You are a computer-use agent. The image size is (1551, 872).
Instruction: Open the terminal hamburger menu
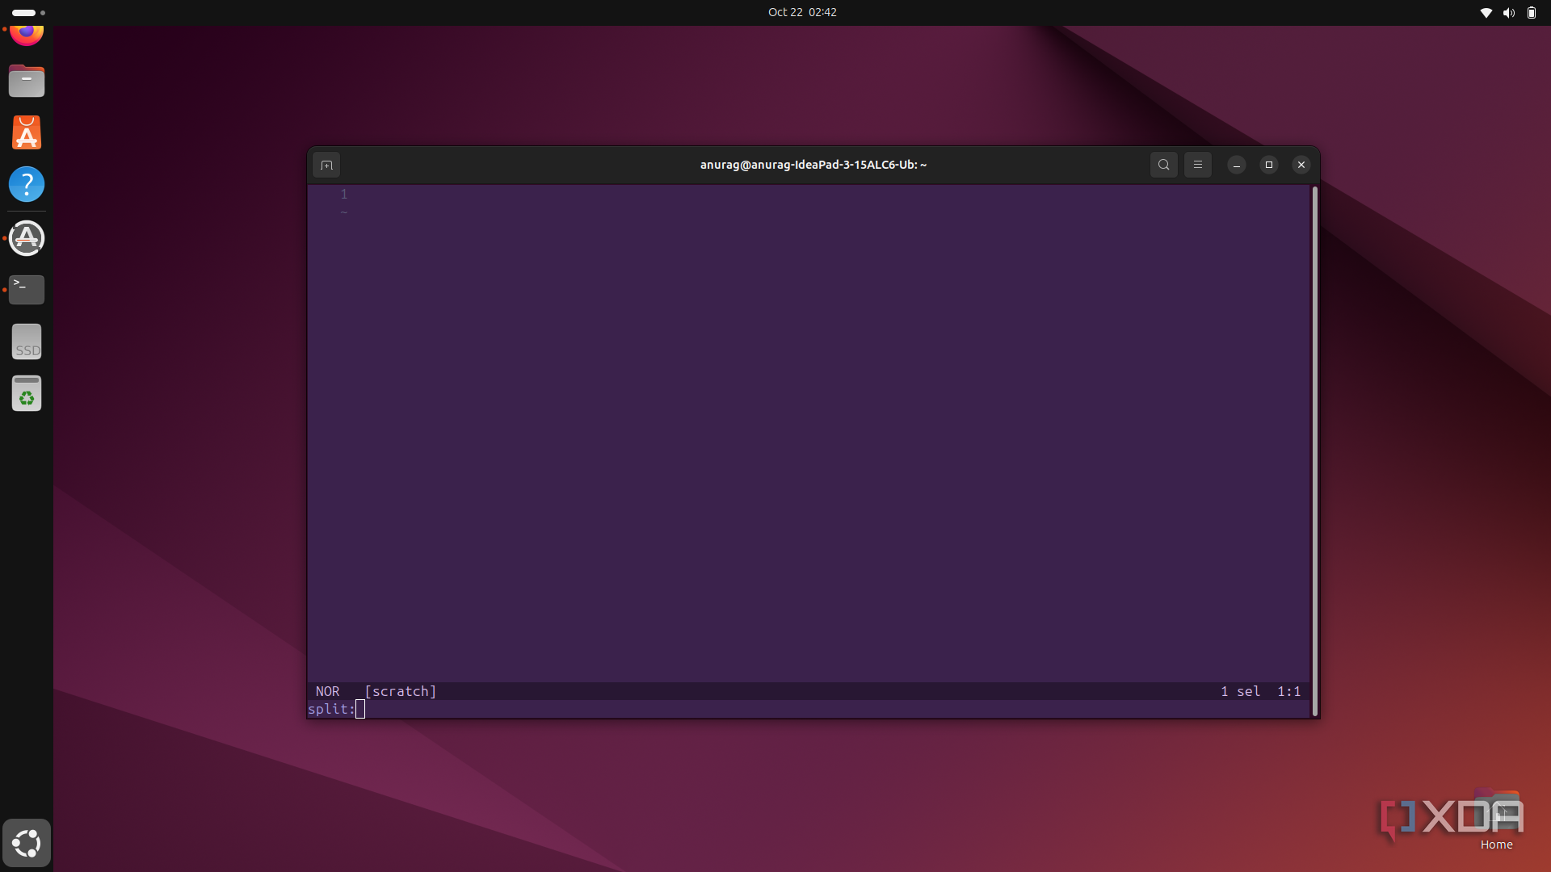coord(1198,165)
